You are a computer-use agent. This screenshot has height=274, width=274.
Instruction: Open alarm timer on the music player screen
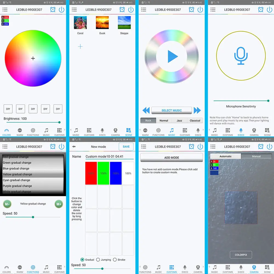click(191, 9)
